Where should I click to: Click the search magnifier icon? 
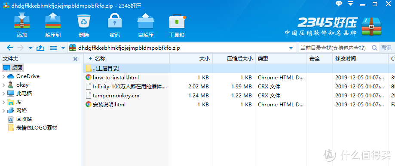pyautogui.click(x=375, y=48)
